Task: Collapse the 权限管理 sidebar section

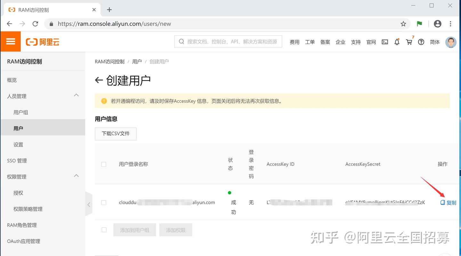Action: click(x=76, y=176)
